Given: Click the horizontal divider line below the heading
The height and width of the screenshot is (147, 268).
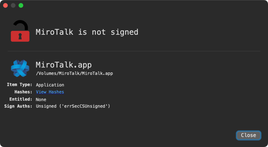Looking at the screenshot, I should (x=134, y=51).
